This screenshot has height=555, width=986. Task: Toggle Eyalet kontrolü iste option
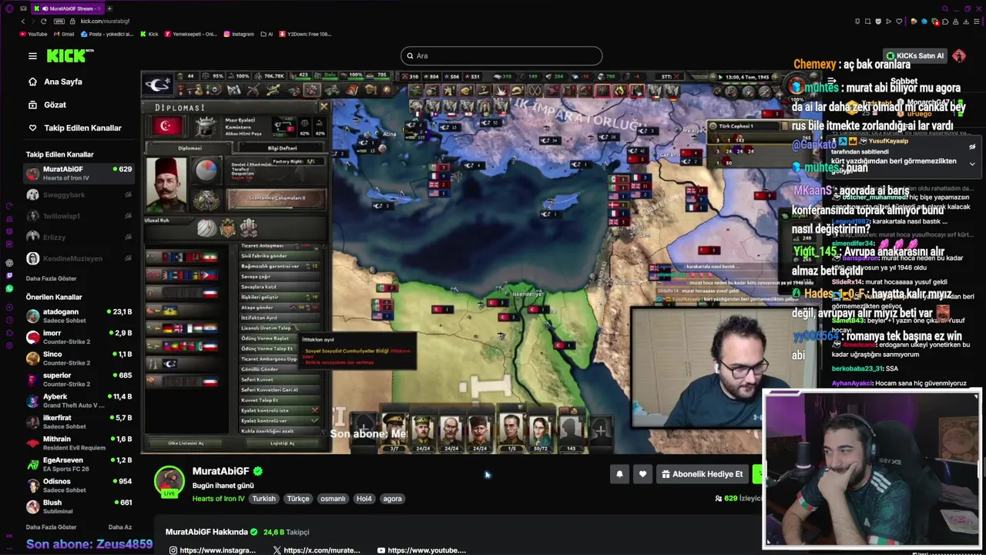click(x=280, y=410)
